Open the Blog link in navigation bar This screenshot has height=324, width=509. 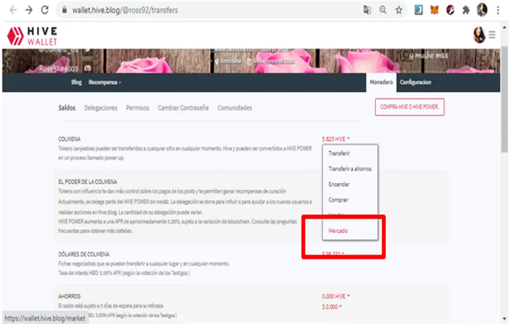(x=77, y=82)
